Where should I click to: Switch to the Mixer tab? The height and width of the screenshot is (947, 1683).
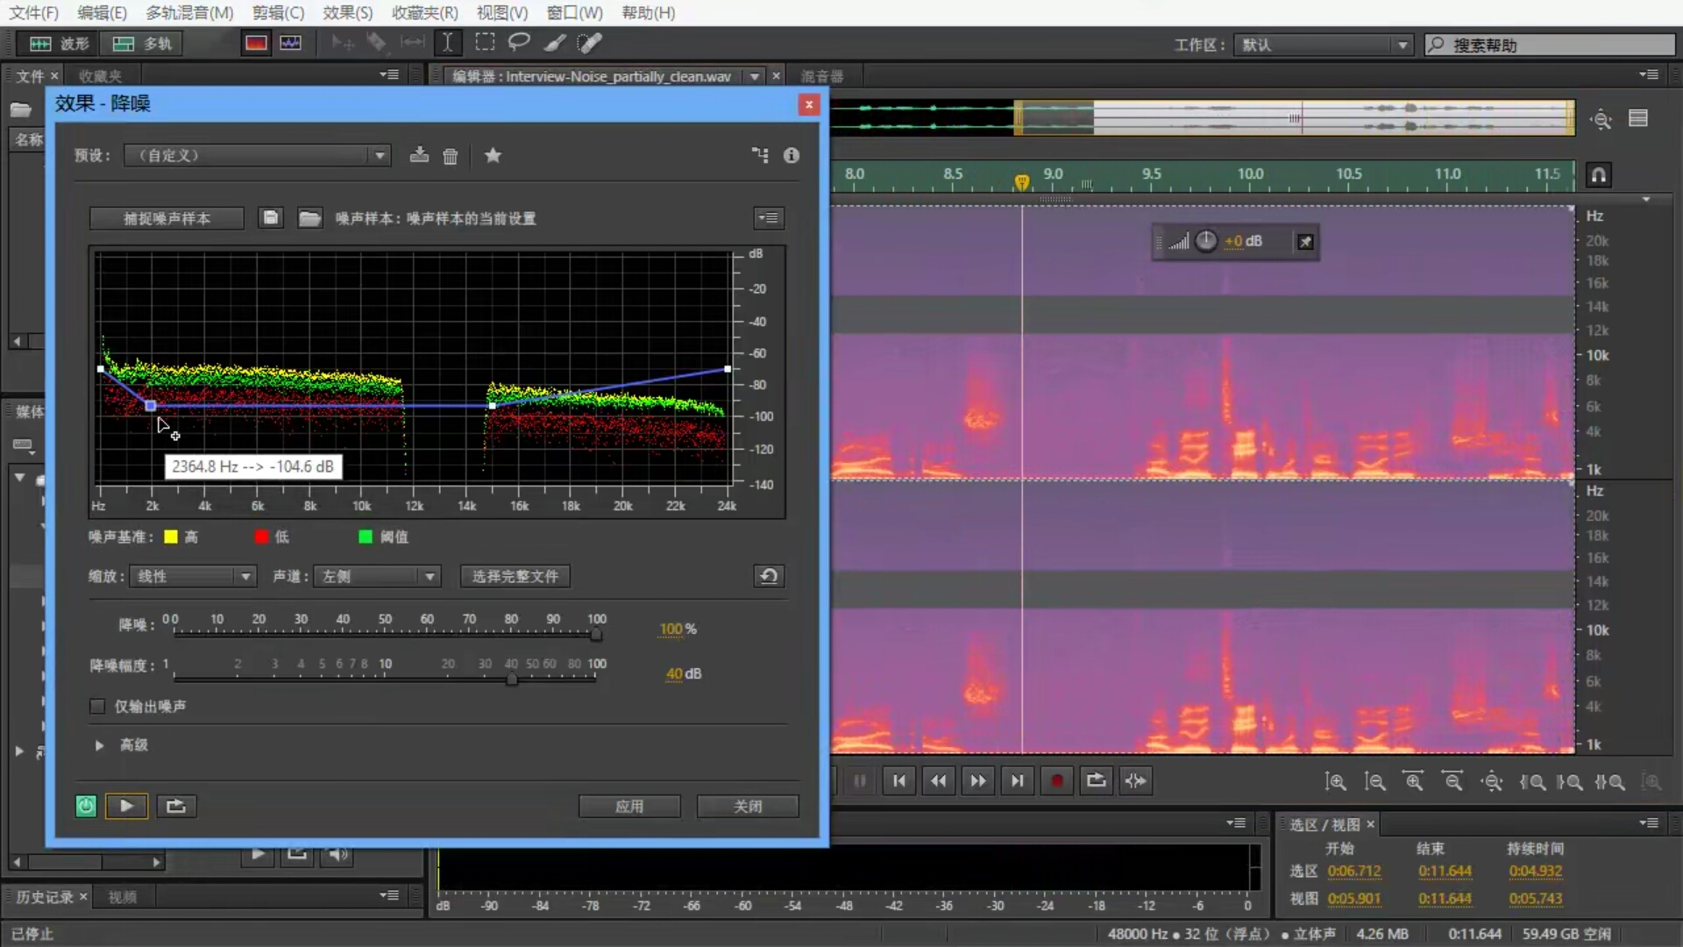point(821,76)
